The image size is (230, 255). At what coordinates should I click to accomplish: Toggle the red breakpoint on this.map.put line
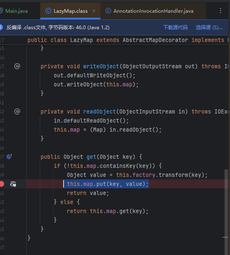(2, 184)
